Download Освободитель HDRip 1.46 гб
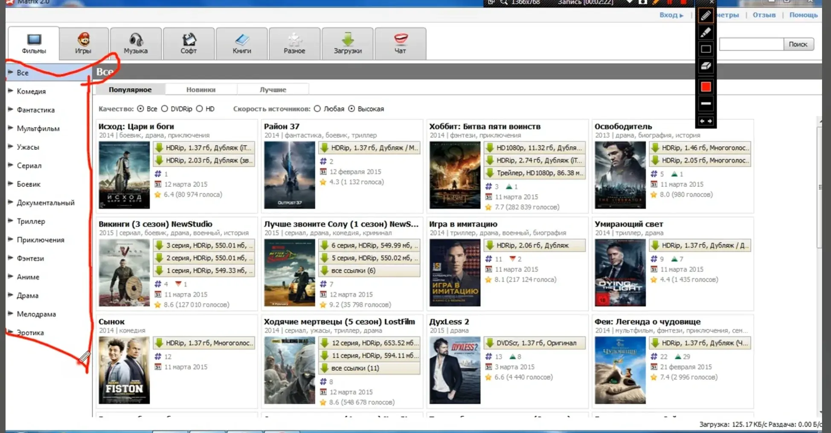The width and height of the screenshot is (831, 433). [700, 148]
